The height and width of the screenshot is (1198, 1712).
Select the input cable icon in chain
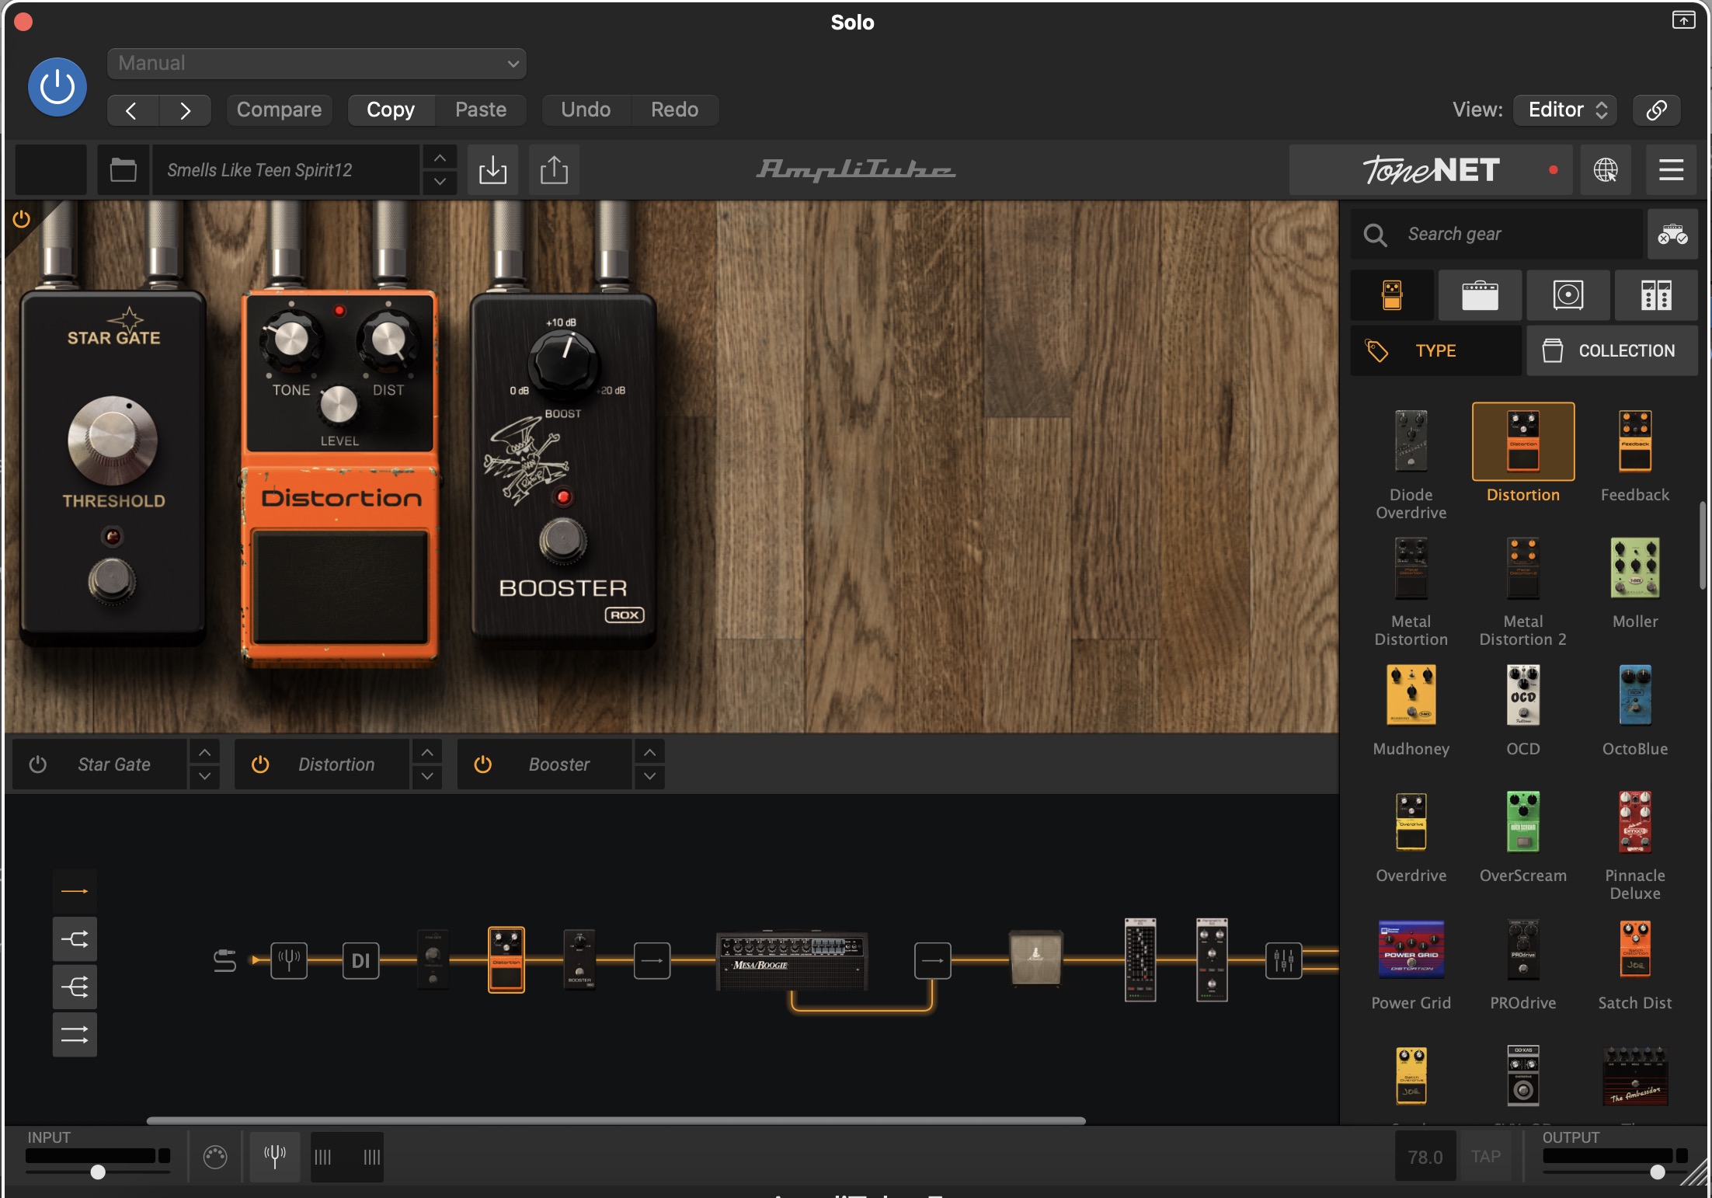coord(224,960)
